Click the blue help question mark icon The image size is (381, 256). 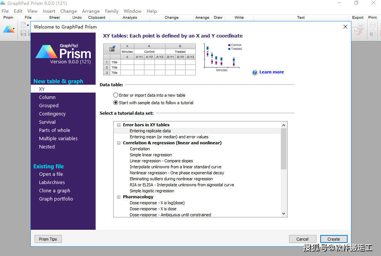[x=255, y=72]
